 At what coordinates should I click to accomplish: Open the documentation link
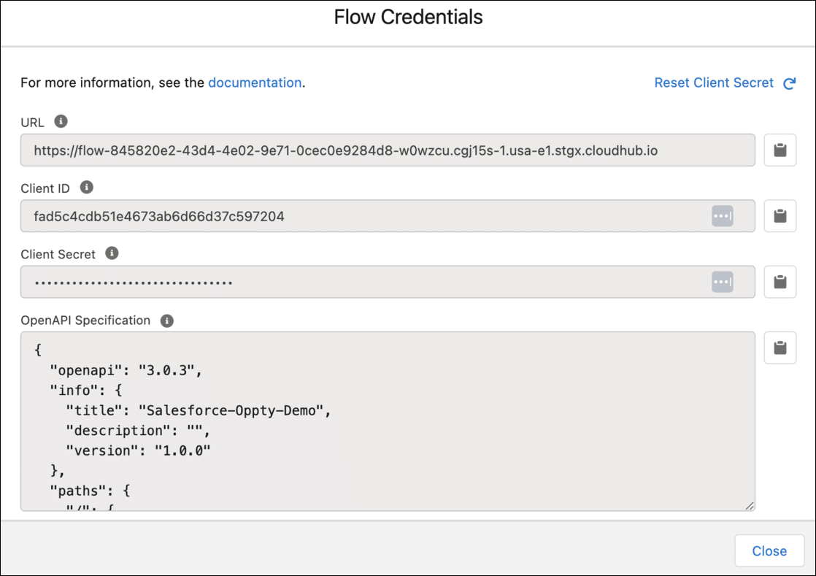tap(255, 82)
